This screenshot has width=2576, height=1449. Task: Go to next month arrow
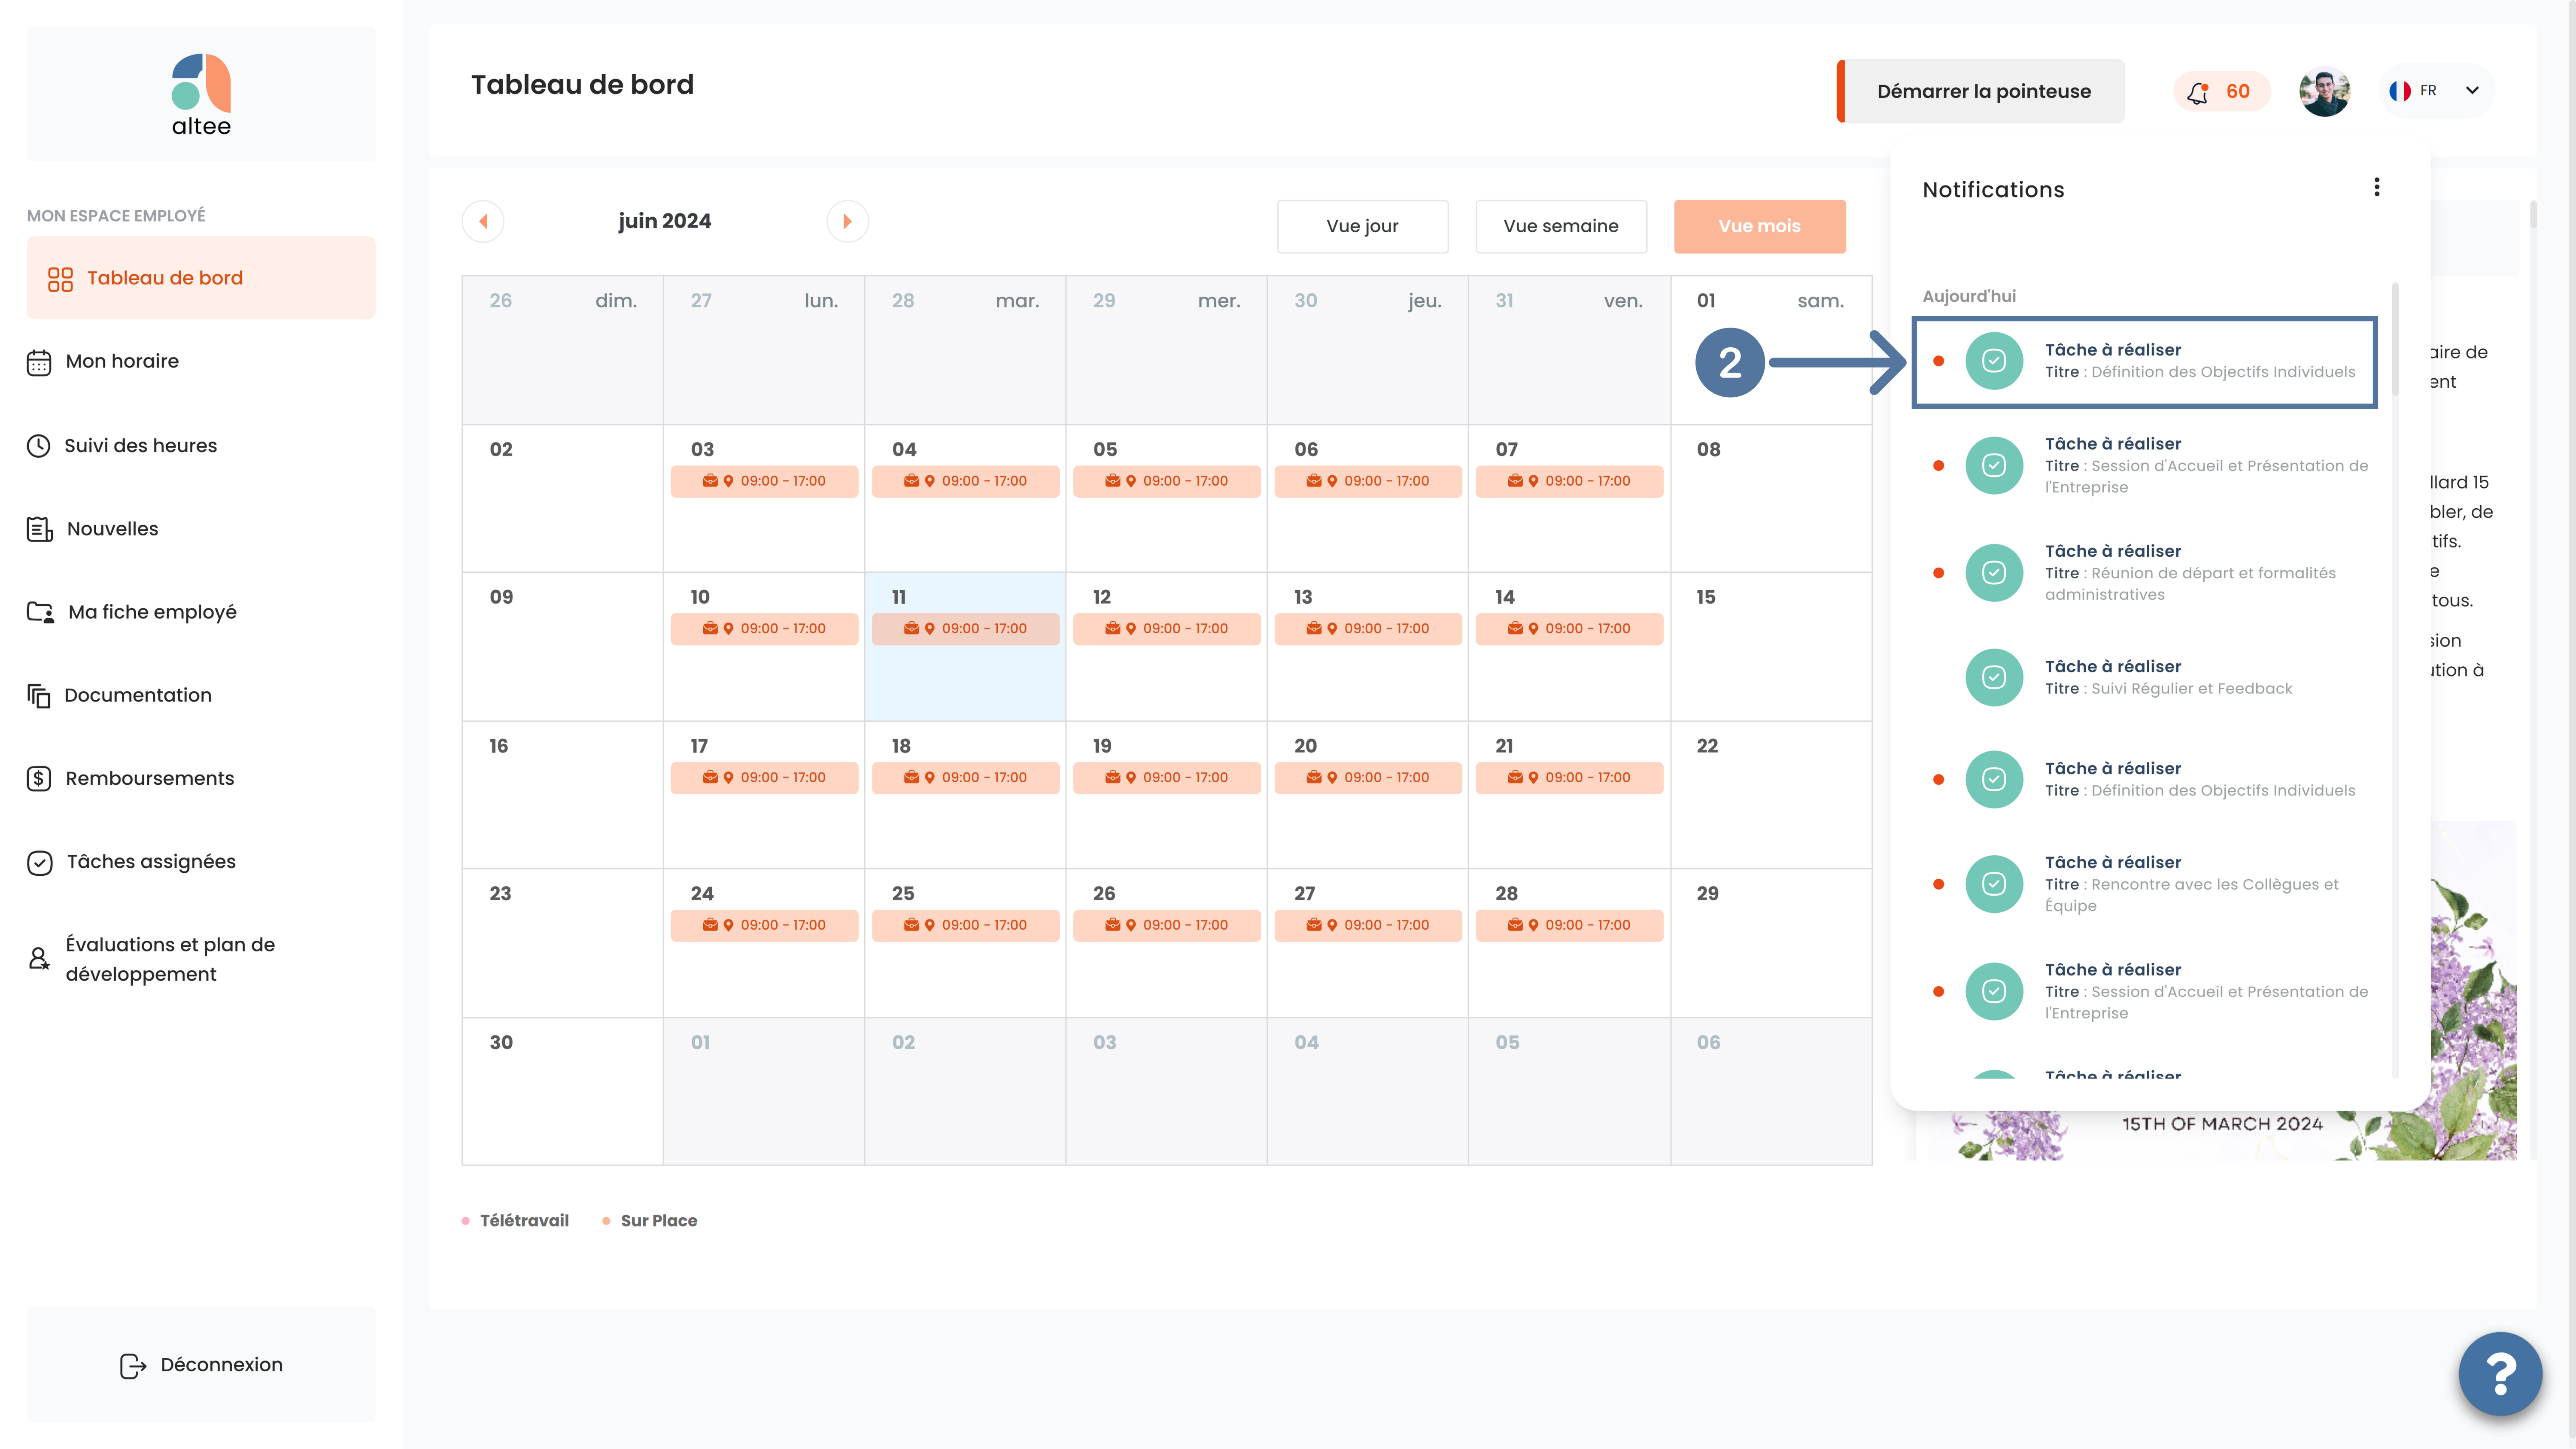847,221
